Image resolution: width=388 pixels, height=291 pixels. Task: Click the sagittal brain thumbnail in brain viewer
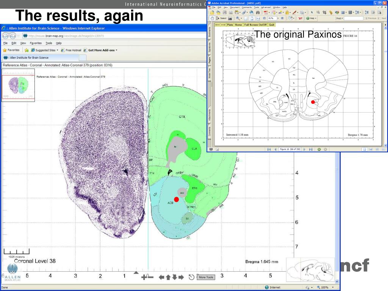[311, 270]
